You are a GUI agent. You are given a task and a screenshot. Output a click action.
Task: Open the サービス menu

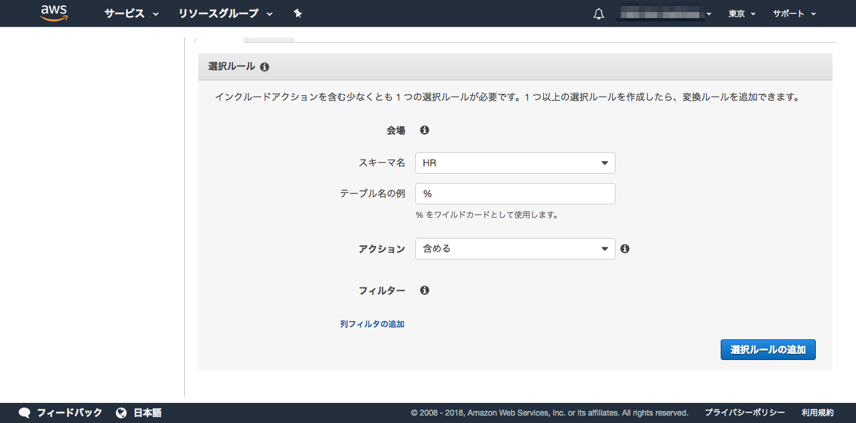tap(131, 14)
